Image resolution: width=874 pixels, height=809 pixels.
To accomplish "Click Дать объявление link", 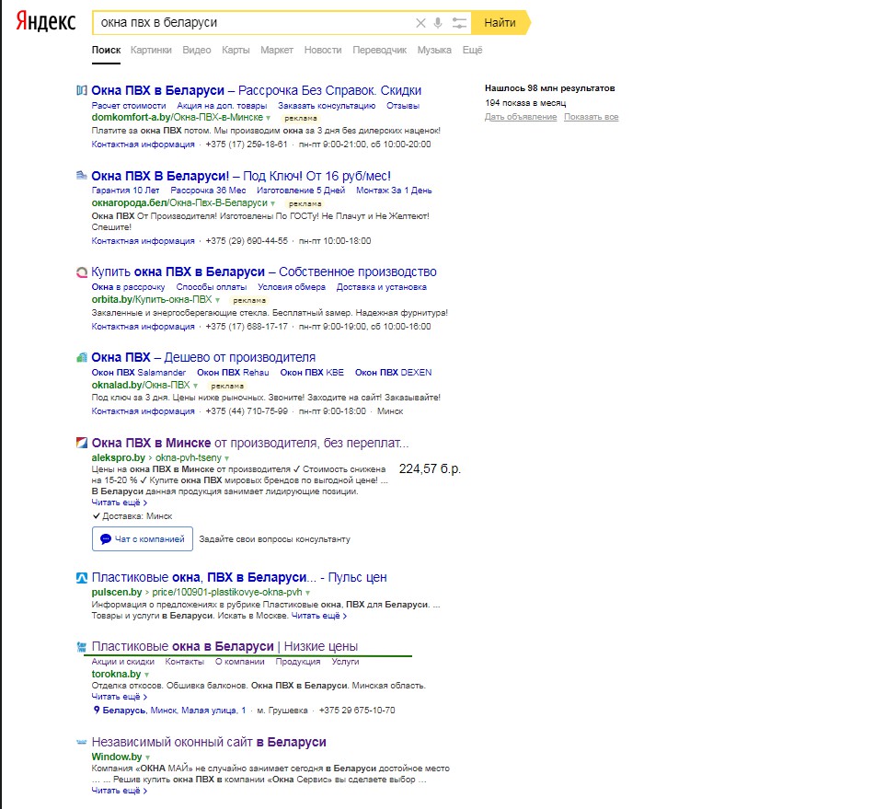I will pyautogui.click(x=521, y=117).
